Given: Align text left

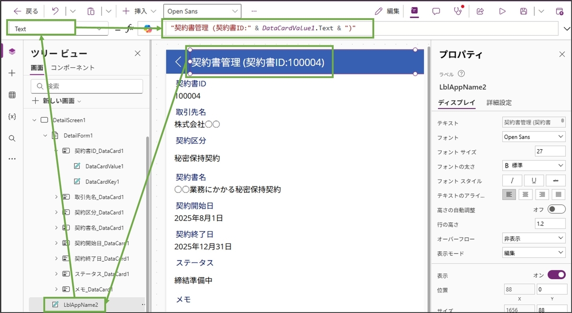Looking at the screenshot, I should point(509,195).
